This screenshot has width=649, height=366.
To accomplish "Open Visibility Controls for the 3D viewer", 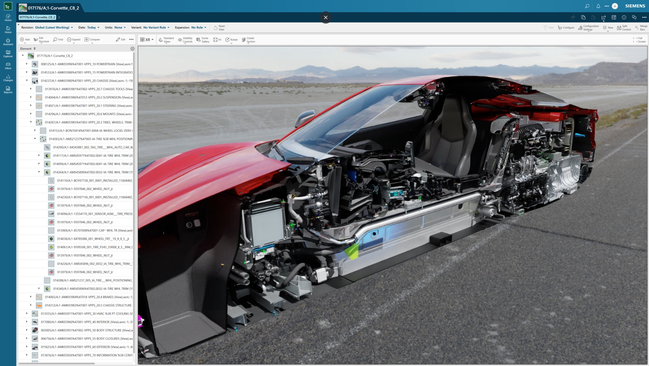I will [185, 39].
